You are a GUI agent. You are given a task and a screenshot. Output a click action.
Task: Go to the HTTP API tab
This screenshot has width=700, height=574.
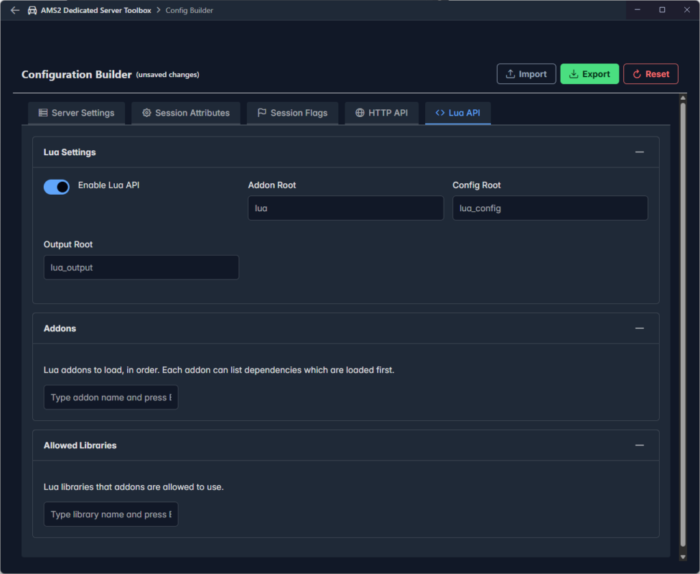381,113
